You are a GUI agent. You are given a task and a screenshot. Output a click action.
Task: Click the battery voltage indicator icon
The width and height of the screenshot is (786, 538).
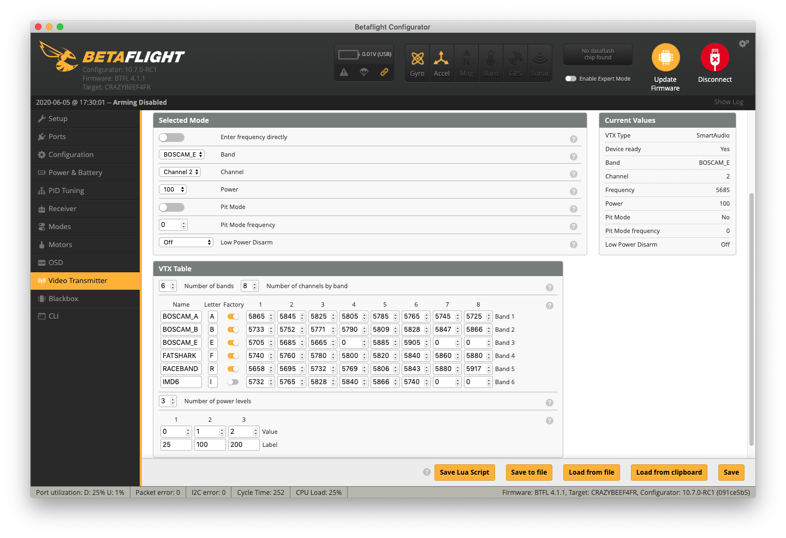[x=349, y=55]
